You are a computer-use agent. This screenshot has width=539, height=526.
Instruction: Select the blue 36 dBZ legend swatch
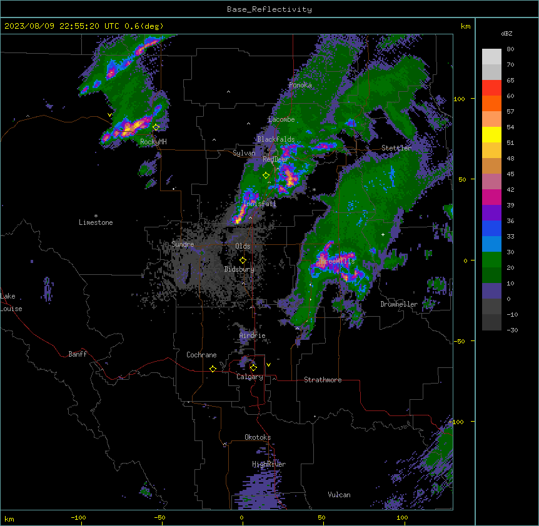(x=491, y=228)
